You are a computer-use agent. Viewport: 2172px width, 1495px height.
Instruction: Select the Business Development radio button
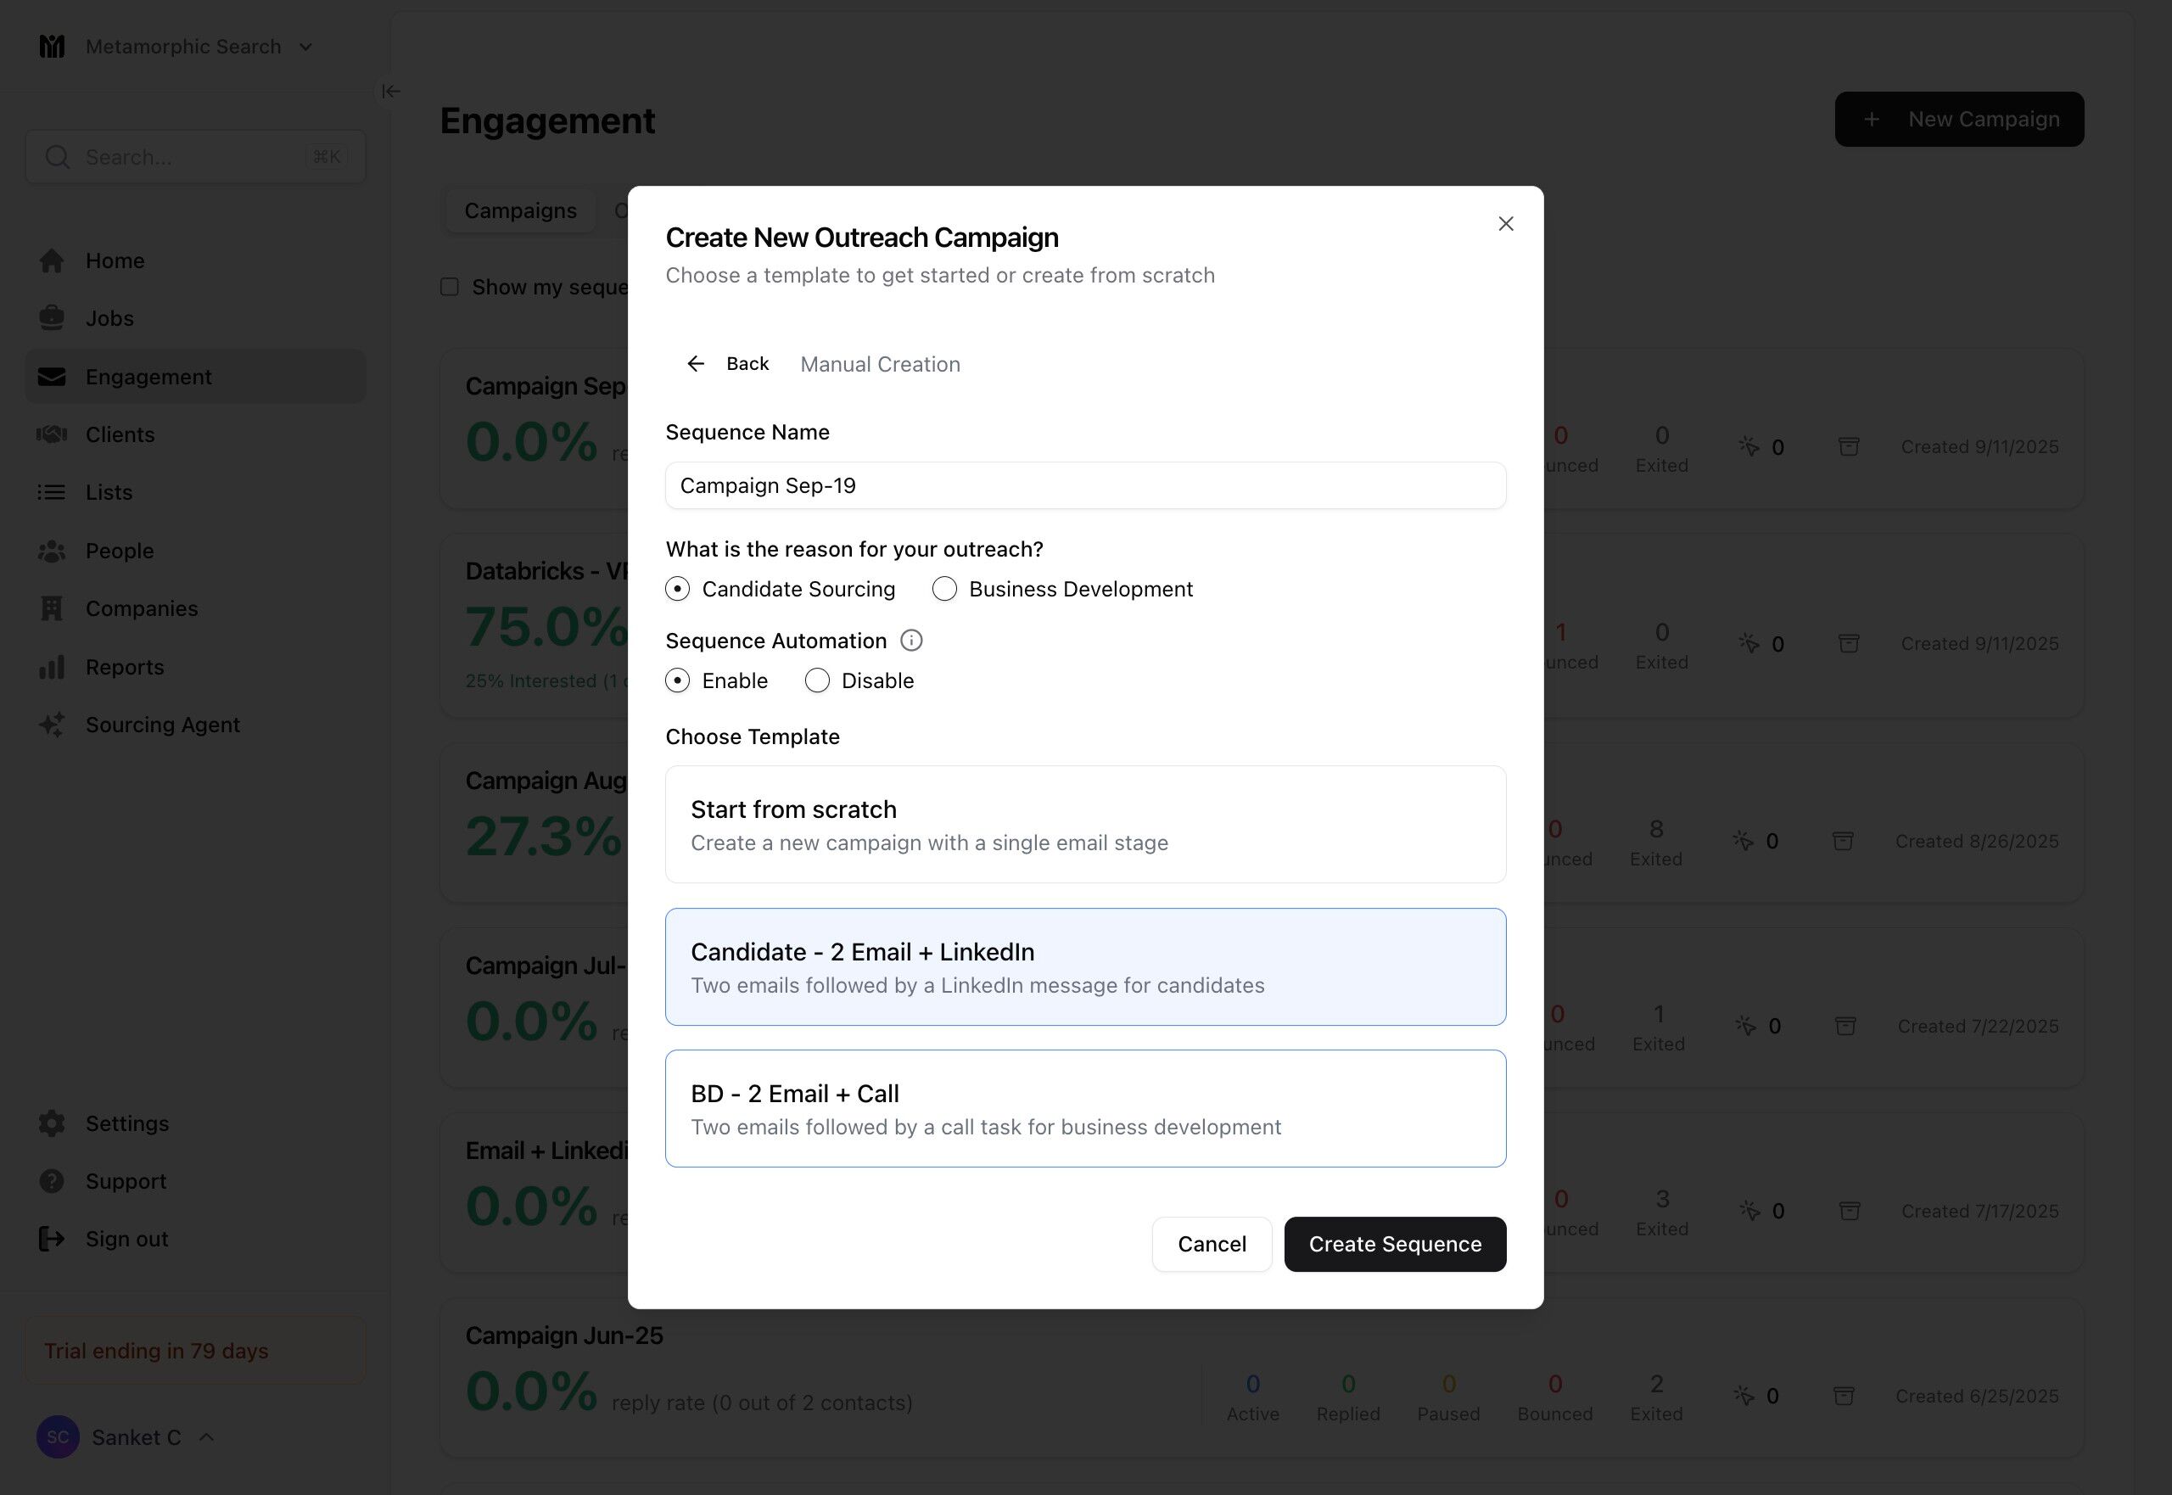[x=944, y=589]
